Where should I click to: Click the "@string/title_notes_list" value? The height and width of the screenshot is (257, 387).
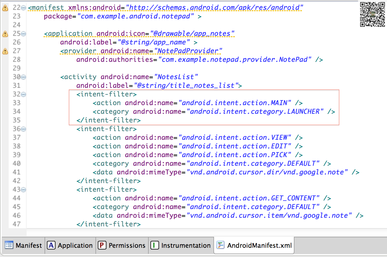(x=185, y=85)
